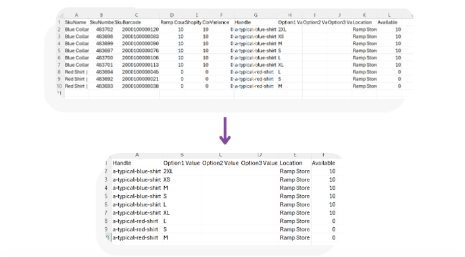Click the SkuBarcode header cell

click(x=137, y=22)
